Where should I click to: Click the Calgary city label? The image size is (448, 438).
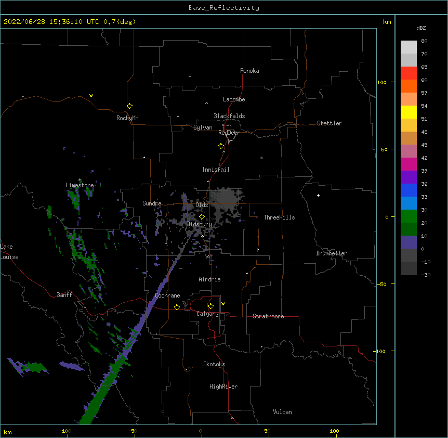pyautogui.click(x=207, y=314)
